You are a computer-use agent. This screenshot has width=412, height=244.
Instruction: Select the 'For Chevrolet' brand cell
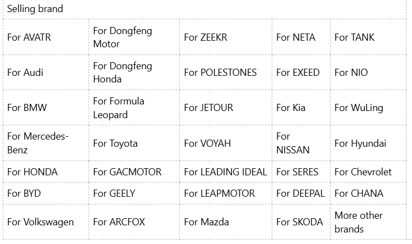pyautogui.click(x=363, y=172)
